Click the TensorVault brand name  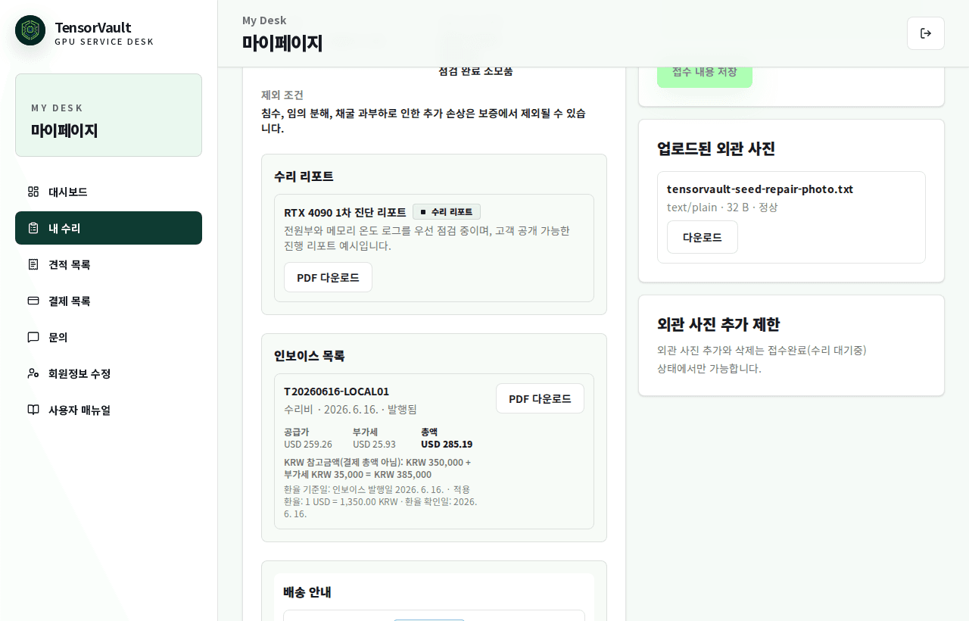[x=92, y=27]
